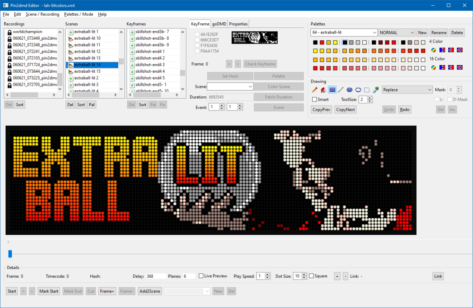This screenshot has width=473, height=308.
Task: Click plus icon beside extraball-lit 2 scene
Action: (70, 78)
